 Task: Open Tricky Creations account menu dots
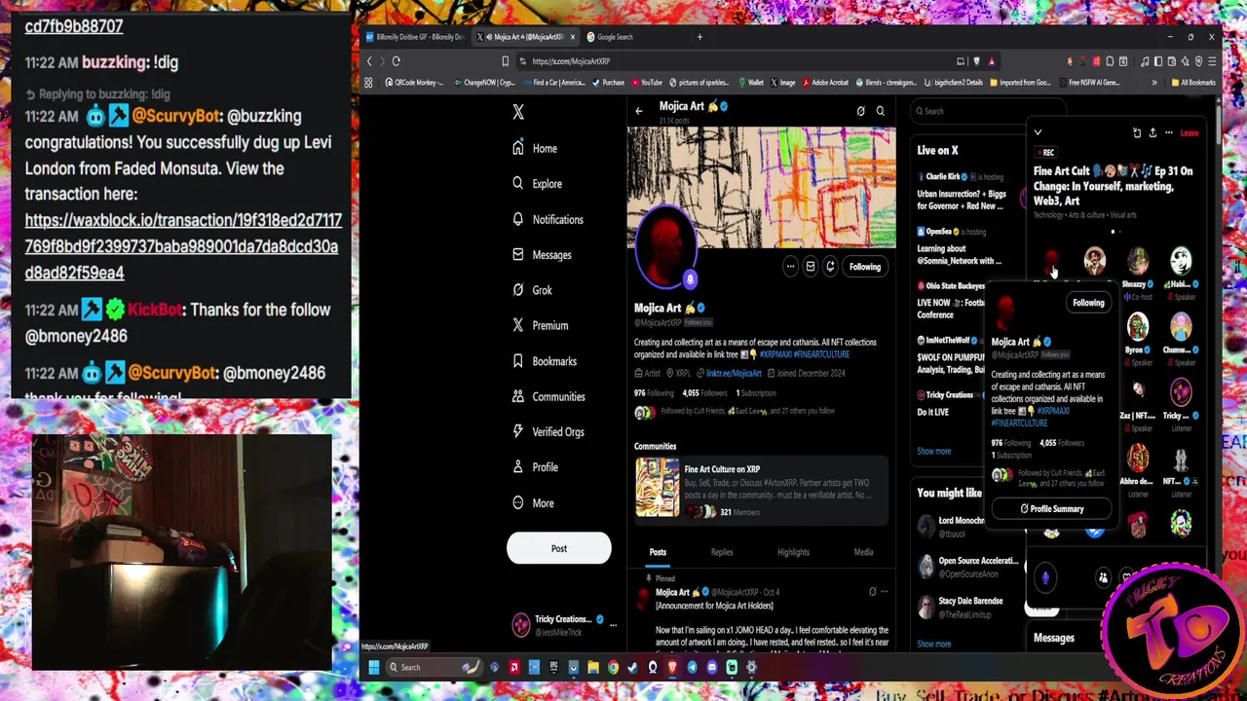pos(613,625)
